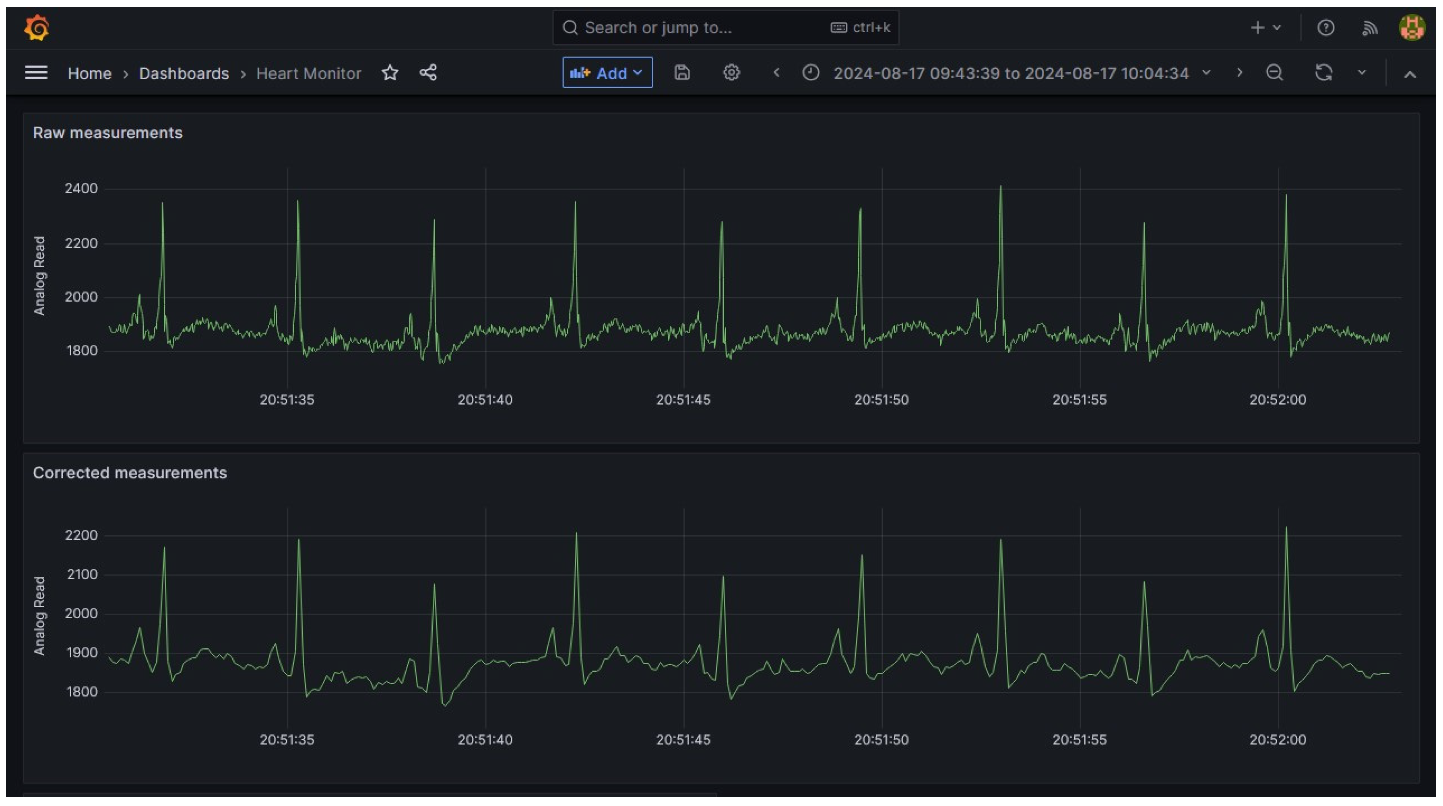Toggle the hamburger navigation menu
The height and width of the screenshot is (806, 1443).
36,73
